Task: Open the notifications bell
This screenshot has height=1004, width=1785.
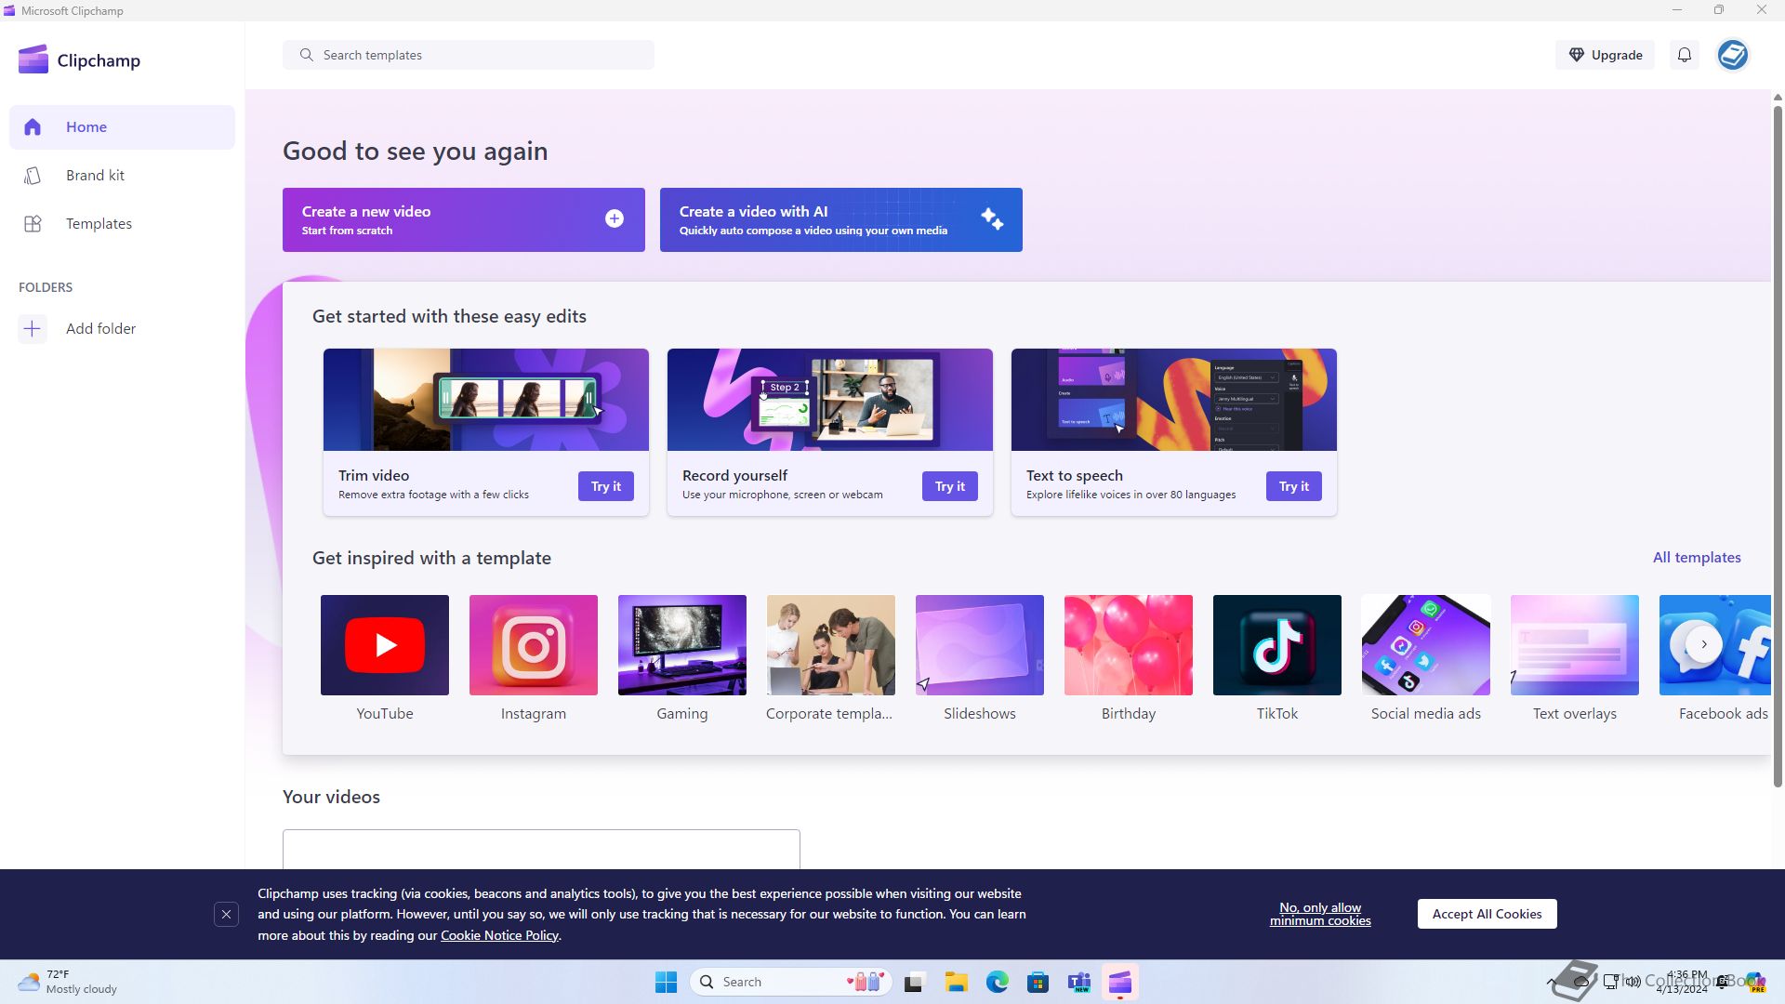Action: [1684, 55]
